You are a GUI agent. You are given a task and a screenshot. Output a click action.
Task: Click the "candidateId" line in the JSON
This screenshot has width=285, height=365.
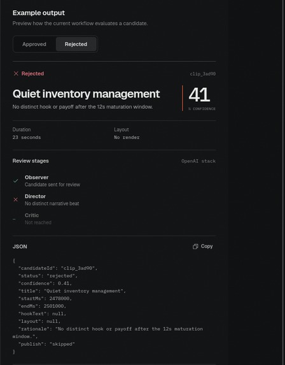click(58, 268)
